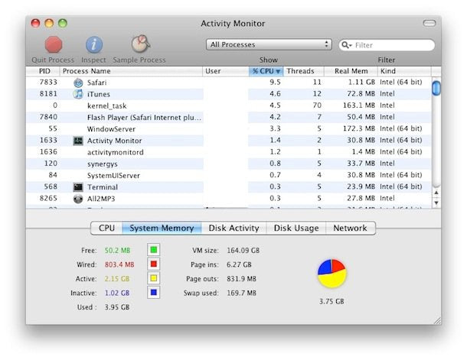467x360 pixels.
Task: Click the Quit Process stop-sign icon
Action: coord(53,44)
